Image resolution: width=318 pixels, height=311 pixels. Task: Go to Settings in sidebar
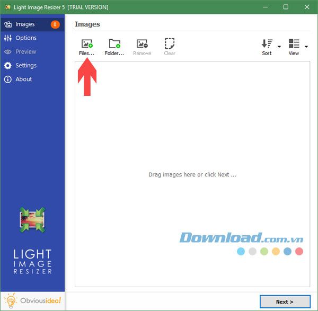pos(32,66)
